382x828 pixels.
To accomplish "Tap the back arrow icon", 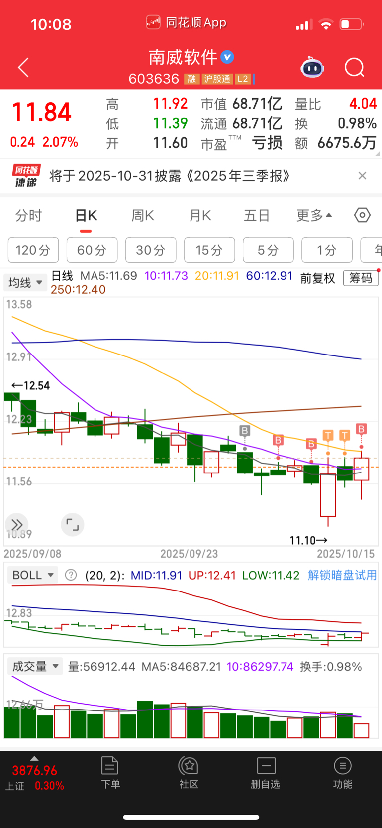I will pos(23,67).
